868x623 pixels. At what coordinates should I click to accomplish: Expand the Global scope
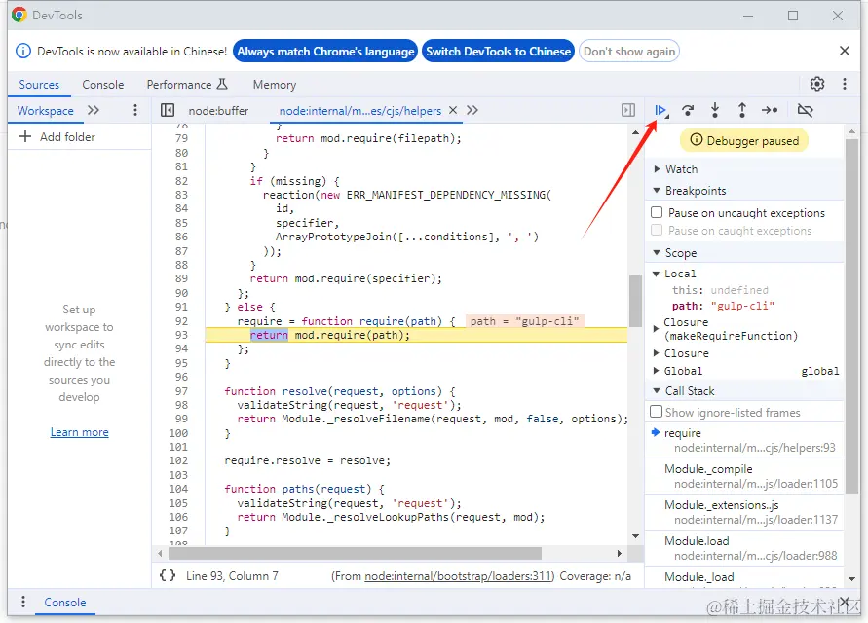click(657, 371)
